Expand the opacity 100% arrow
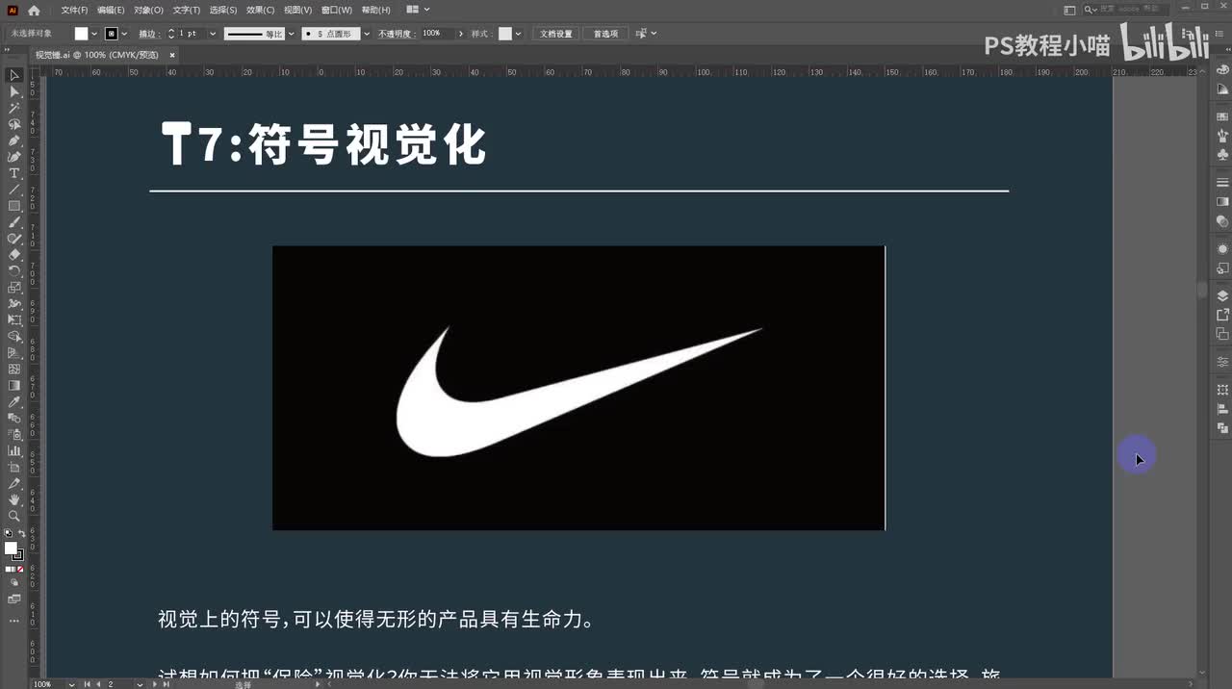Viewport: 1232px width, 689px height. 460,34
